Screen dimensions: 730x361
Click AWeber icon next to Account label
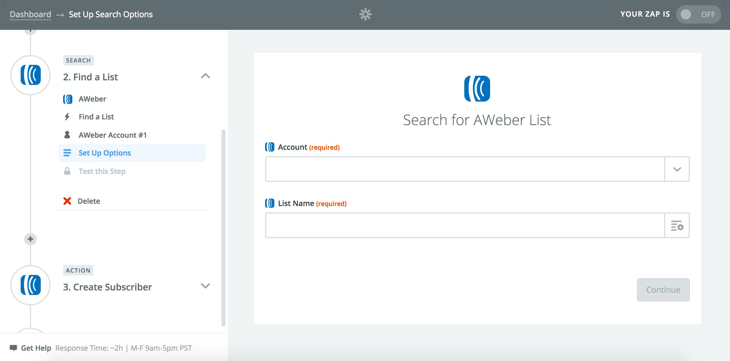(x=269, y=147)
